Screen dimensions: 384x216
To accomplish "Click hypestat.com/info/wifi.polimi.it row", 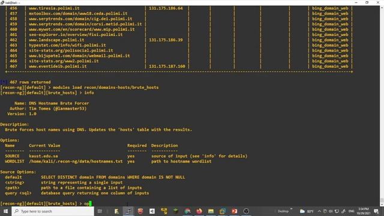I will [67, 46].
